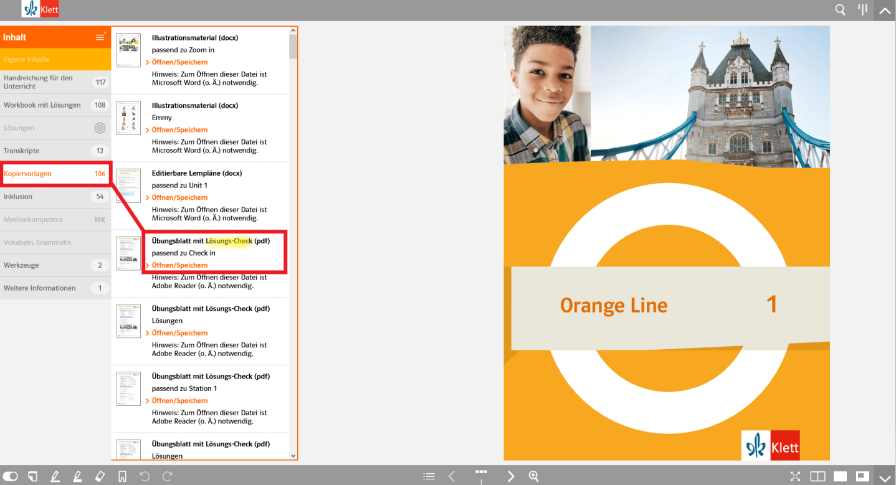
Task: Click thumbnail of Check in Übungsblatt
Action: 128,253
